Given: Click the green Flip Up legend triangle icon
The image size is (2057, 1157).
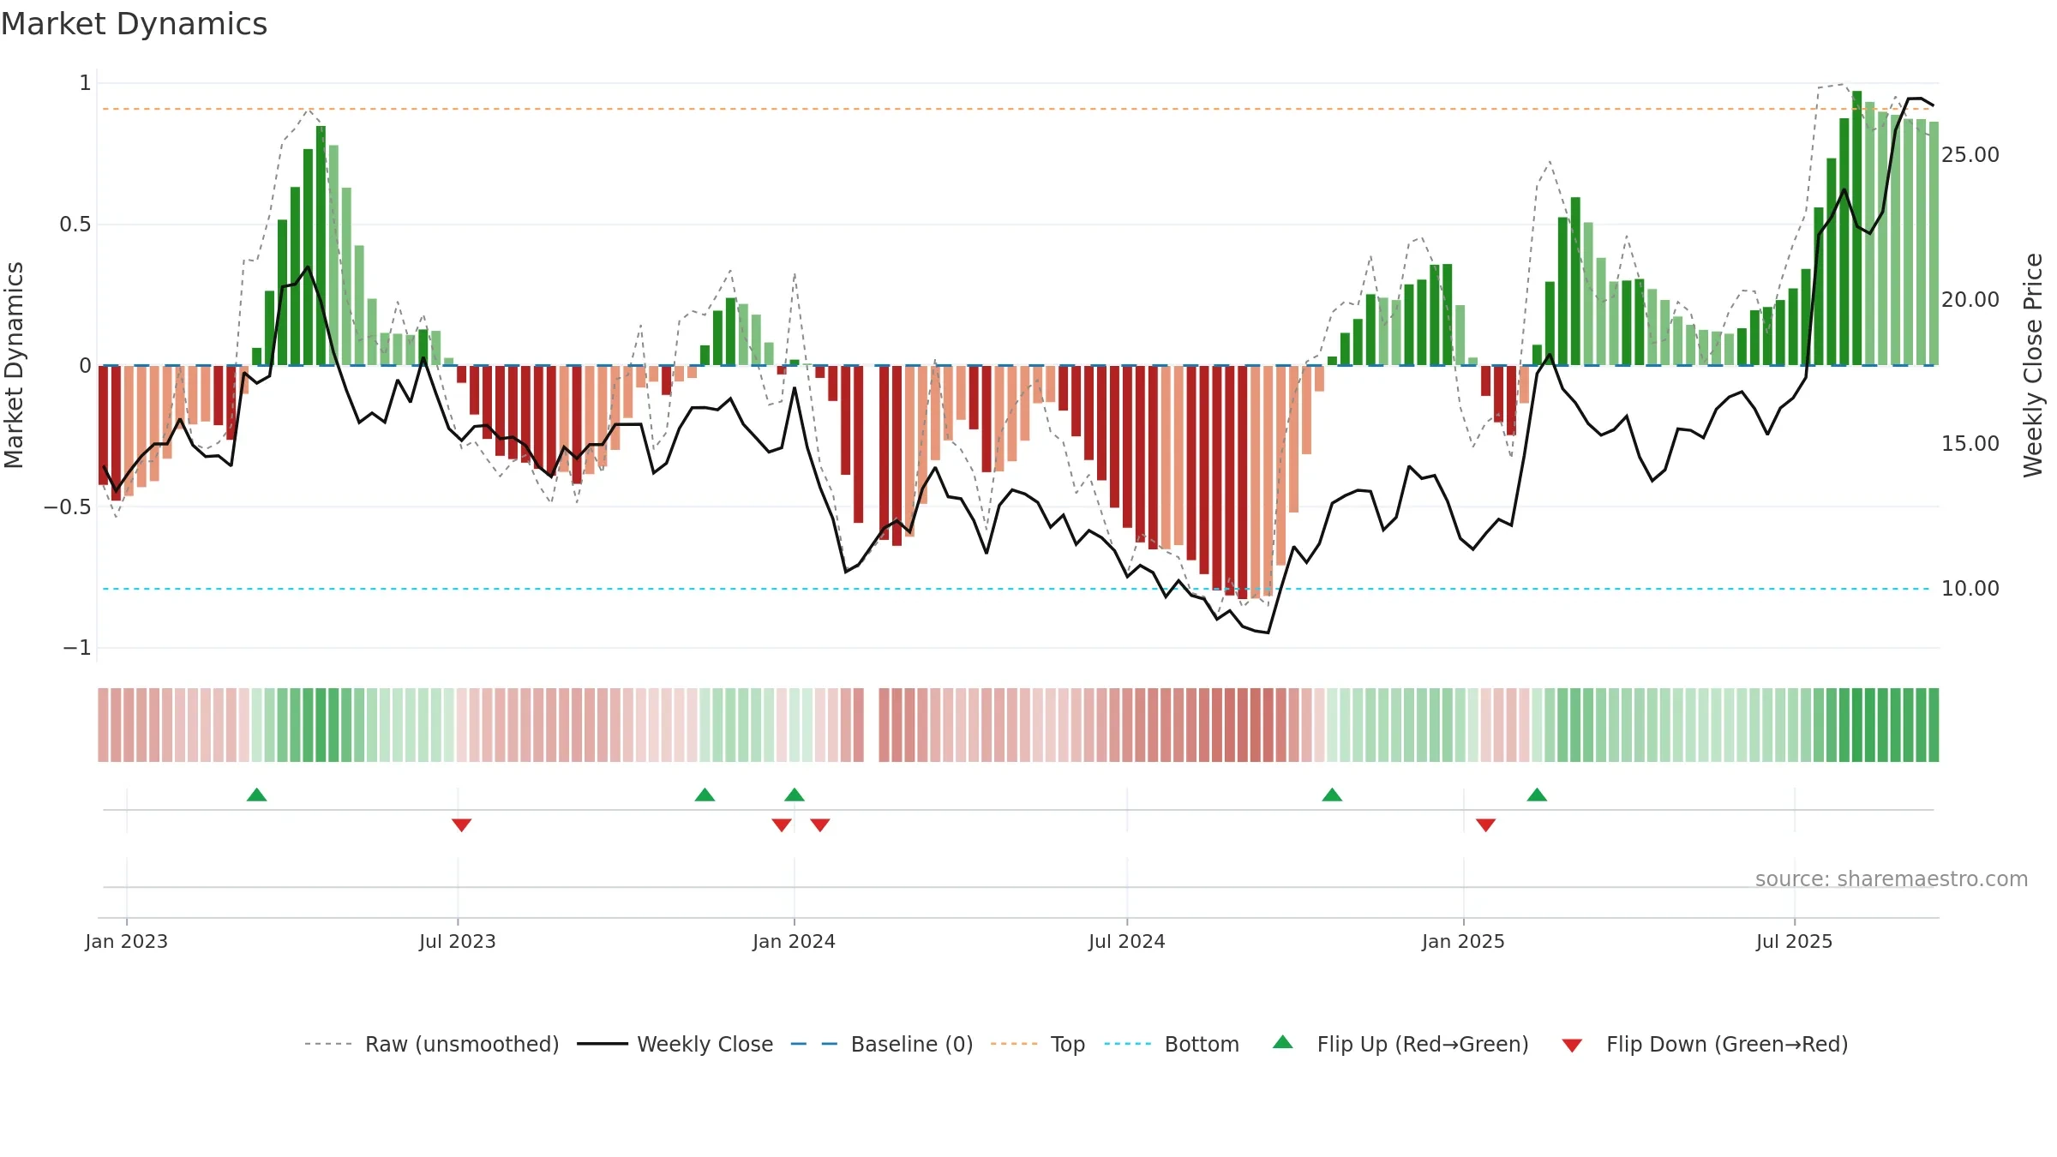Looking at the screenshot, I should point(1283,1042).
